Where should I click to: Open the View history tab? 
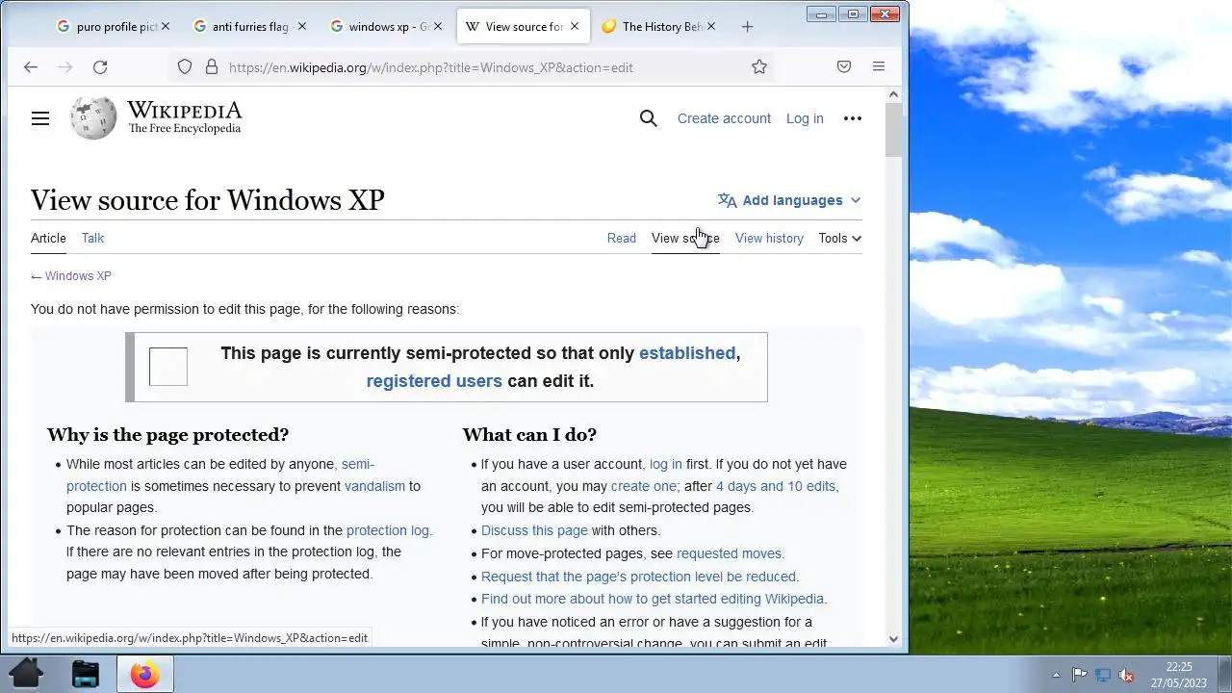coord(769,238)
